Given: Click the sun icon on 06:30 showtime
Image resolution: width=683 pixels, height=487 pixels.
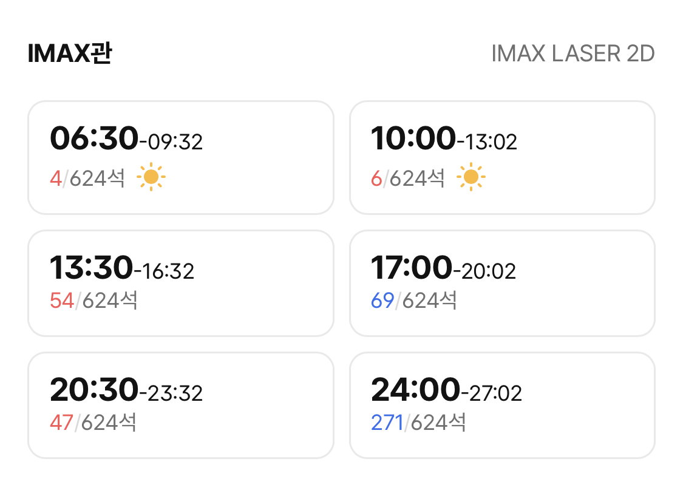Looking at the screenshot, I should pos(151,177).
